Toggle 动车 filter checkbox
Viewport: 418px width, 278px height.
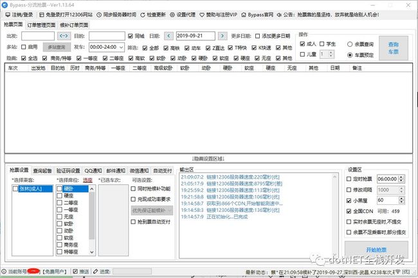187,48
